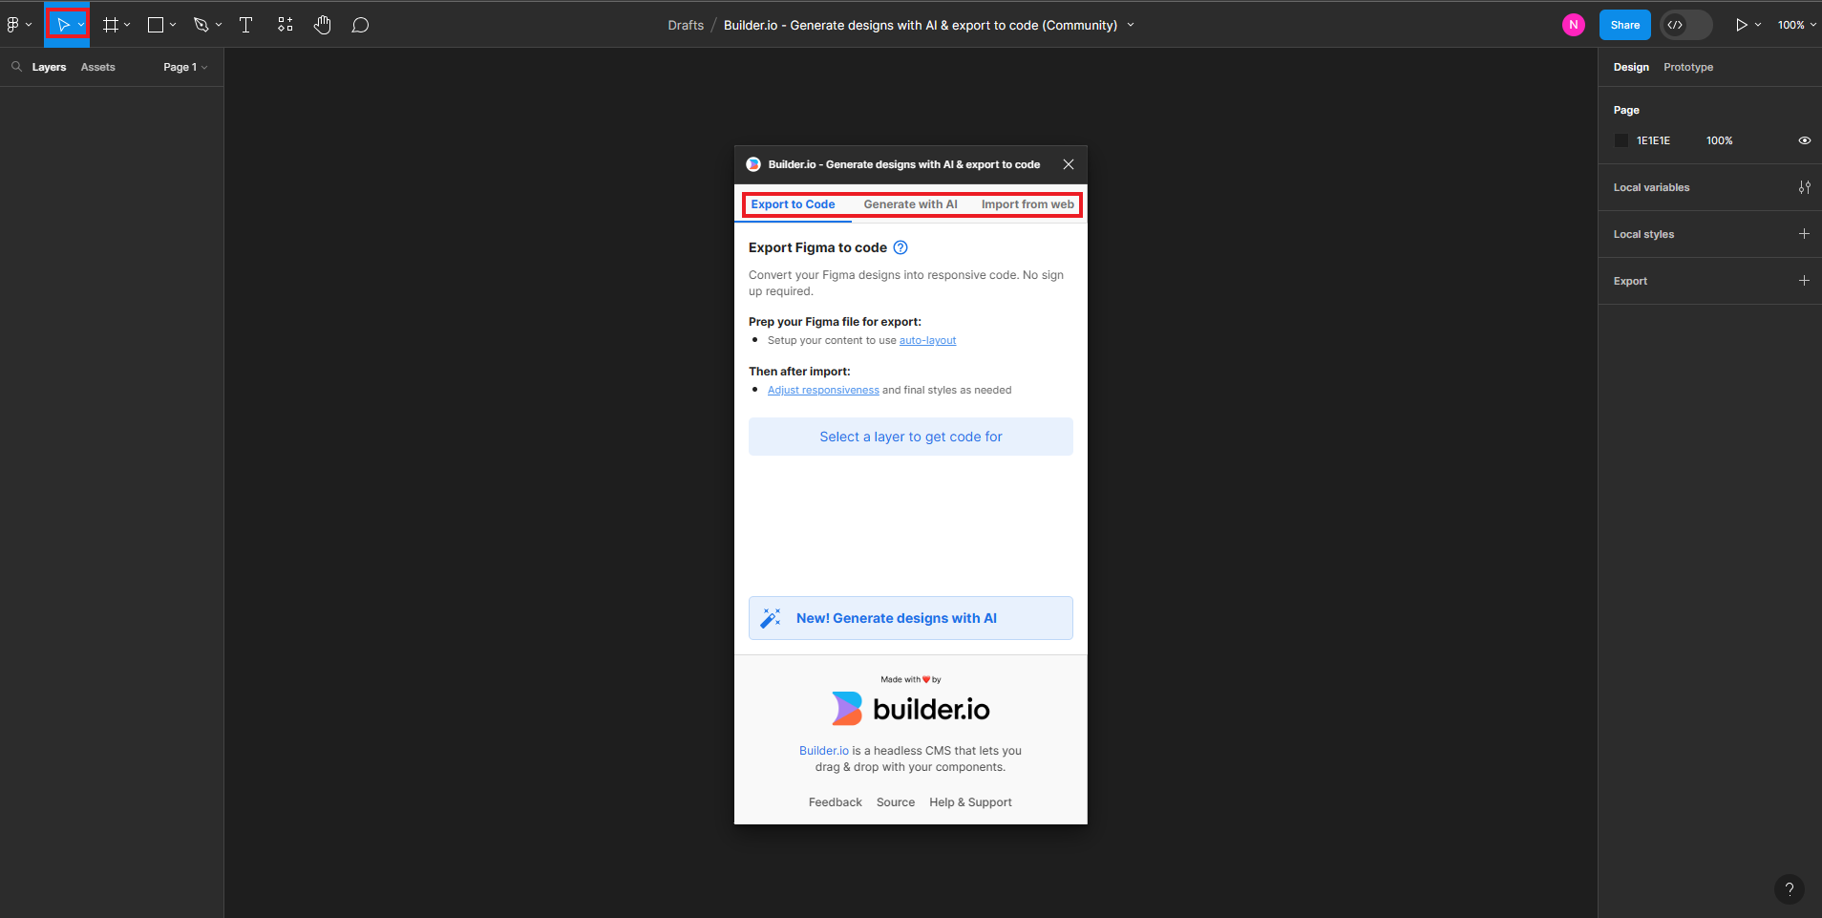Toggle Dev Mode switch
Viewport: 1822px width, 918px height.
pos(1686,25)
